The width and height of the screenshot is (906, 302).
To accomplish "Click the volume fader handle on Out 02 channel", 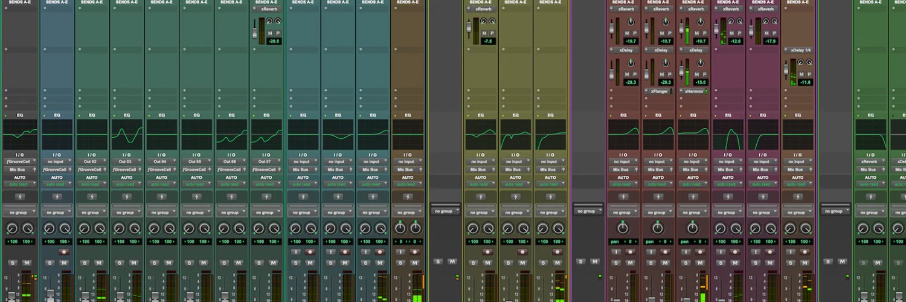I will coord(85,296).
